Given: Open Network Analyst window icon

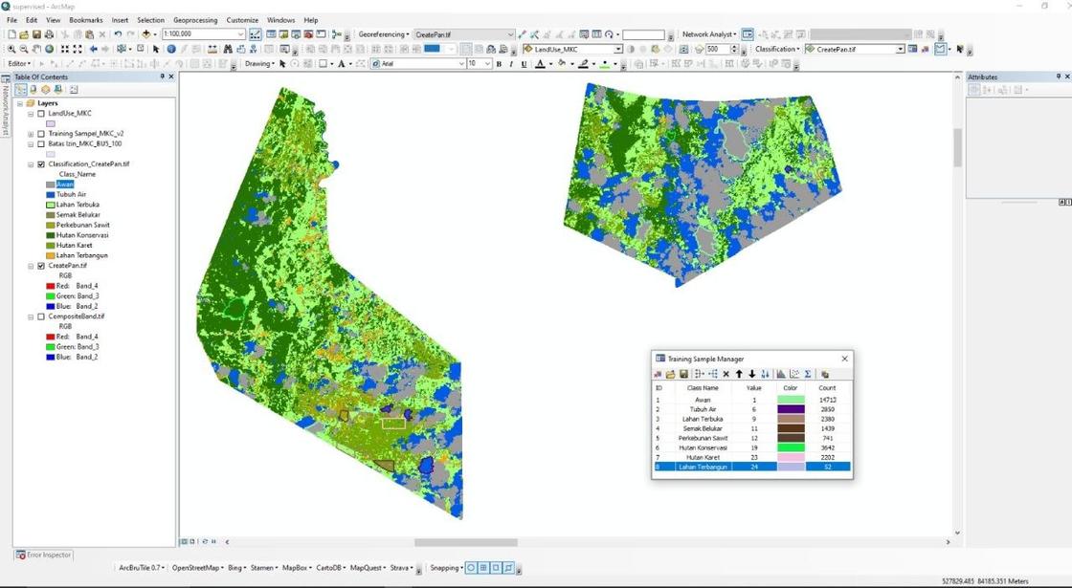Looking at the screenshot, I should pos(748,34).
